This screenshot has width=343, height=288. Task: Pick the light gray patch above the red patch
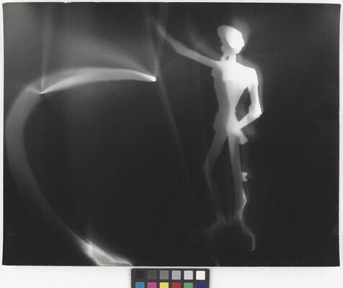[177, 275]
